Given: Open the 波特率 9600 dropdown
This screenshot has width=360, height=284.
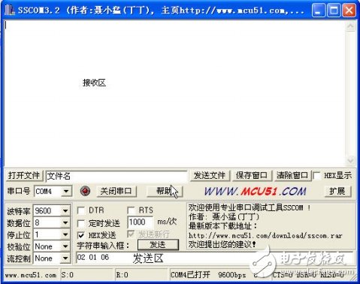Looking at the screenshot, I should tap(65, 210).
